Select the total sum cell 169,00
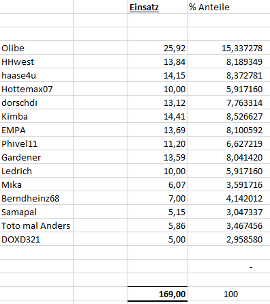 pos(157,294)
